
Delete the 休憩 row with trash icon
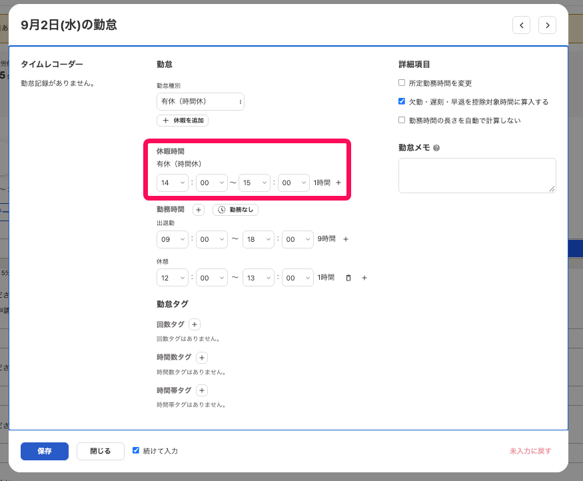348,278
